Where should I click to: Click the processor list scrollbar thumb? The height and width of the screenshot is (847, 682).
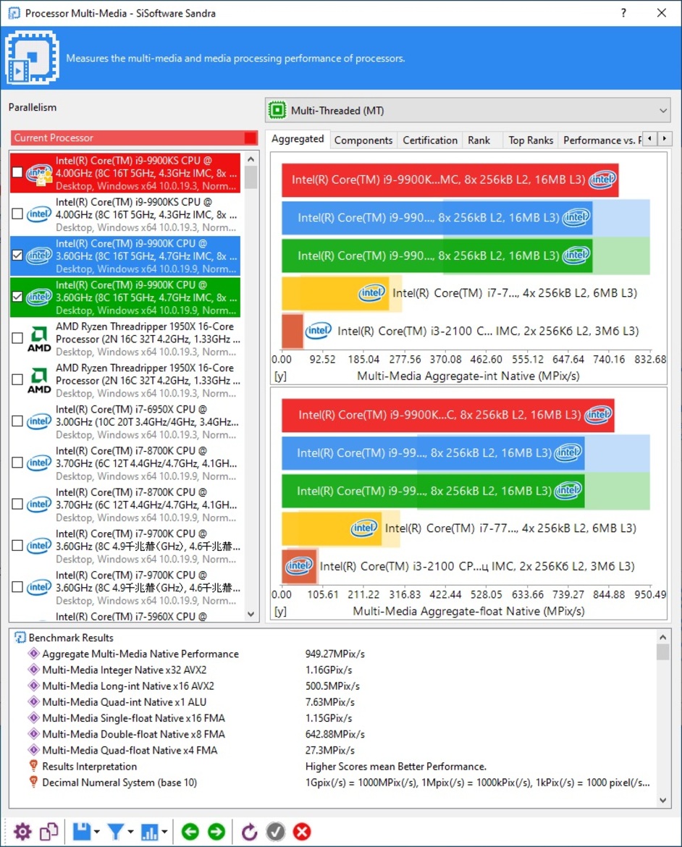point(251,177)
